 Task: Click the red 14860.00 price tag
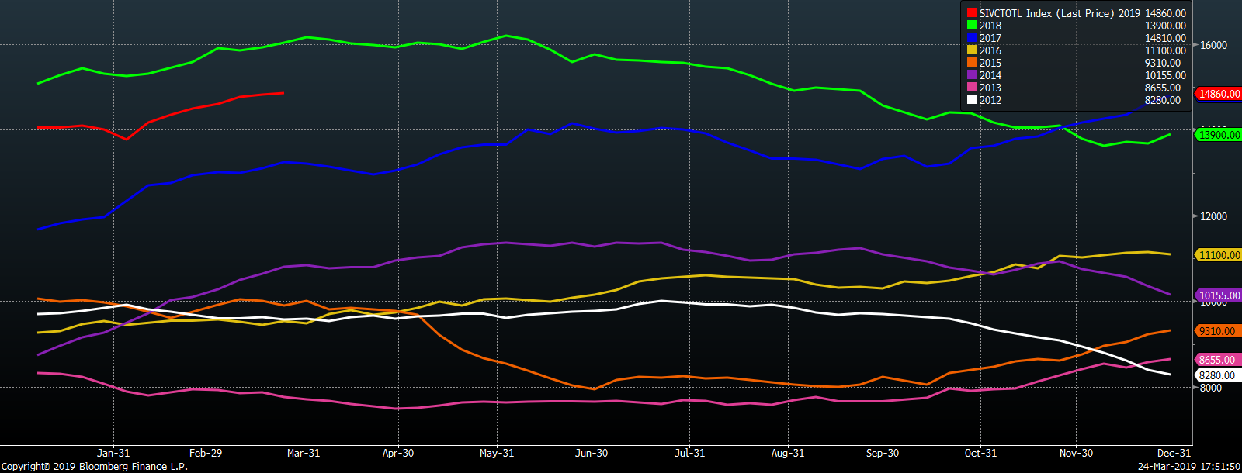tap(1219, 94)
